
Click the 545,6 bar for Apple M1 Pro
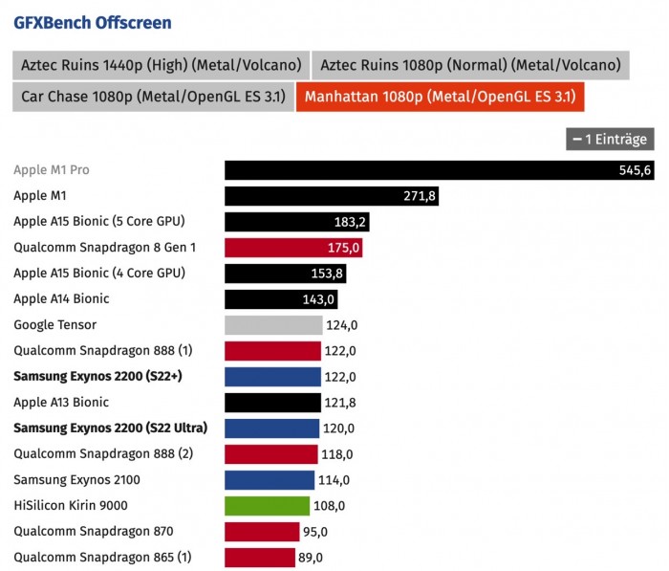tap(440, 170)
